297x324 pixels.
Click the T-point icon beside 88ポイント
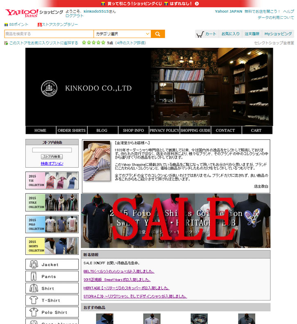click(6, 25)
